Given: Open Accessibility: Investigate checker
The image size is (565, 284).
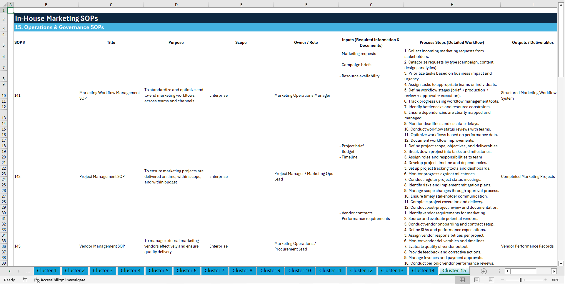Looking at the screenshot, I should coord(60,280).
